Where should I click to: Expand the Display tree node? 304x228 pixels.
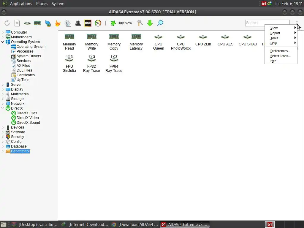(3, 89)
